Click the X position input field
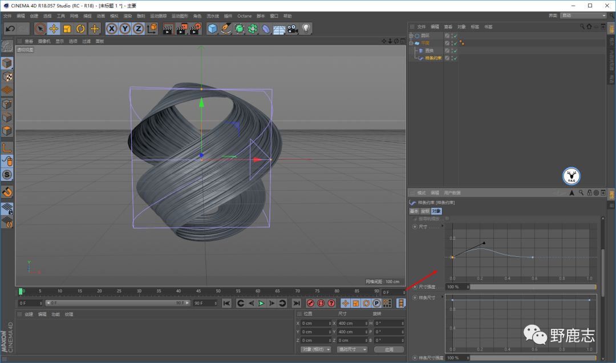 [x=316, y=323]
